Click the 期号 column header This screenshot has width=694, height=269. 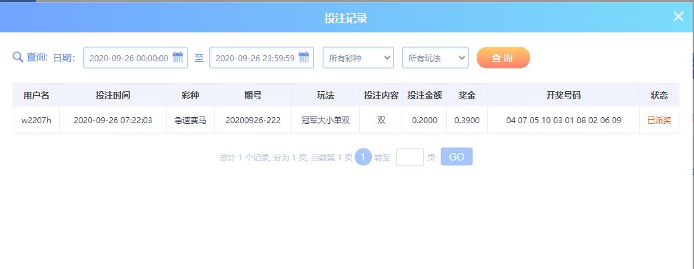(253, 95)
